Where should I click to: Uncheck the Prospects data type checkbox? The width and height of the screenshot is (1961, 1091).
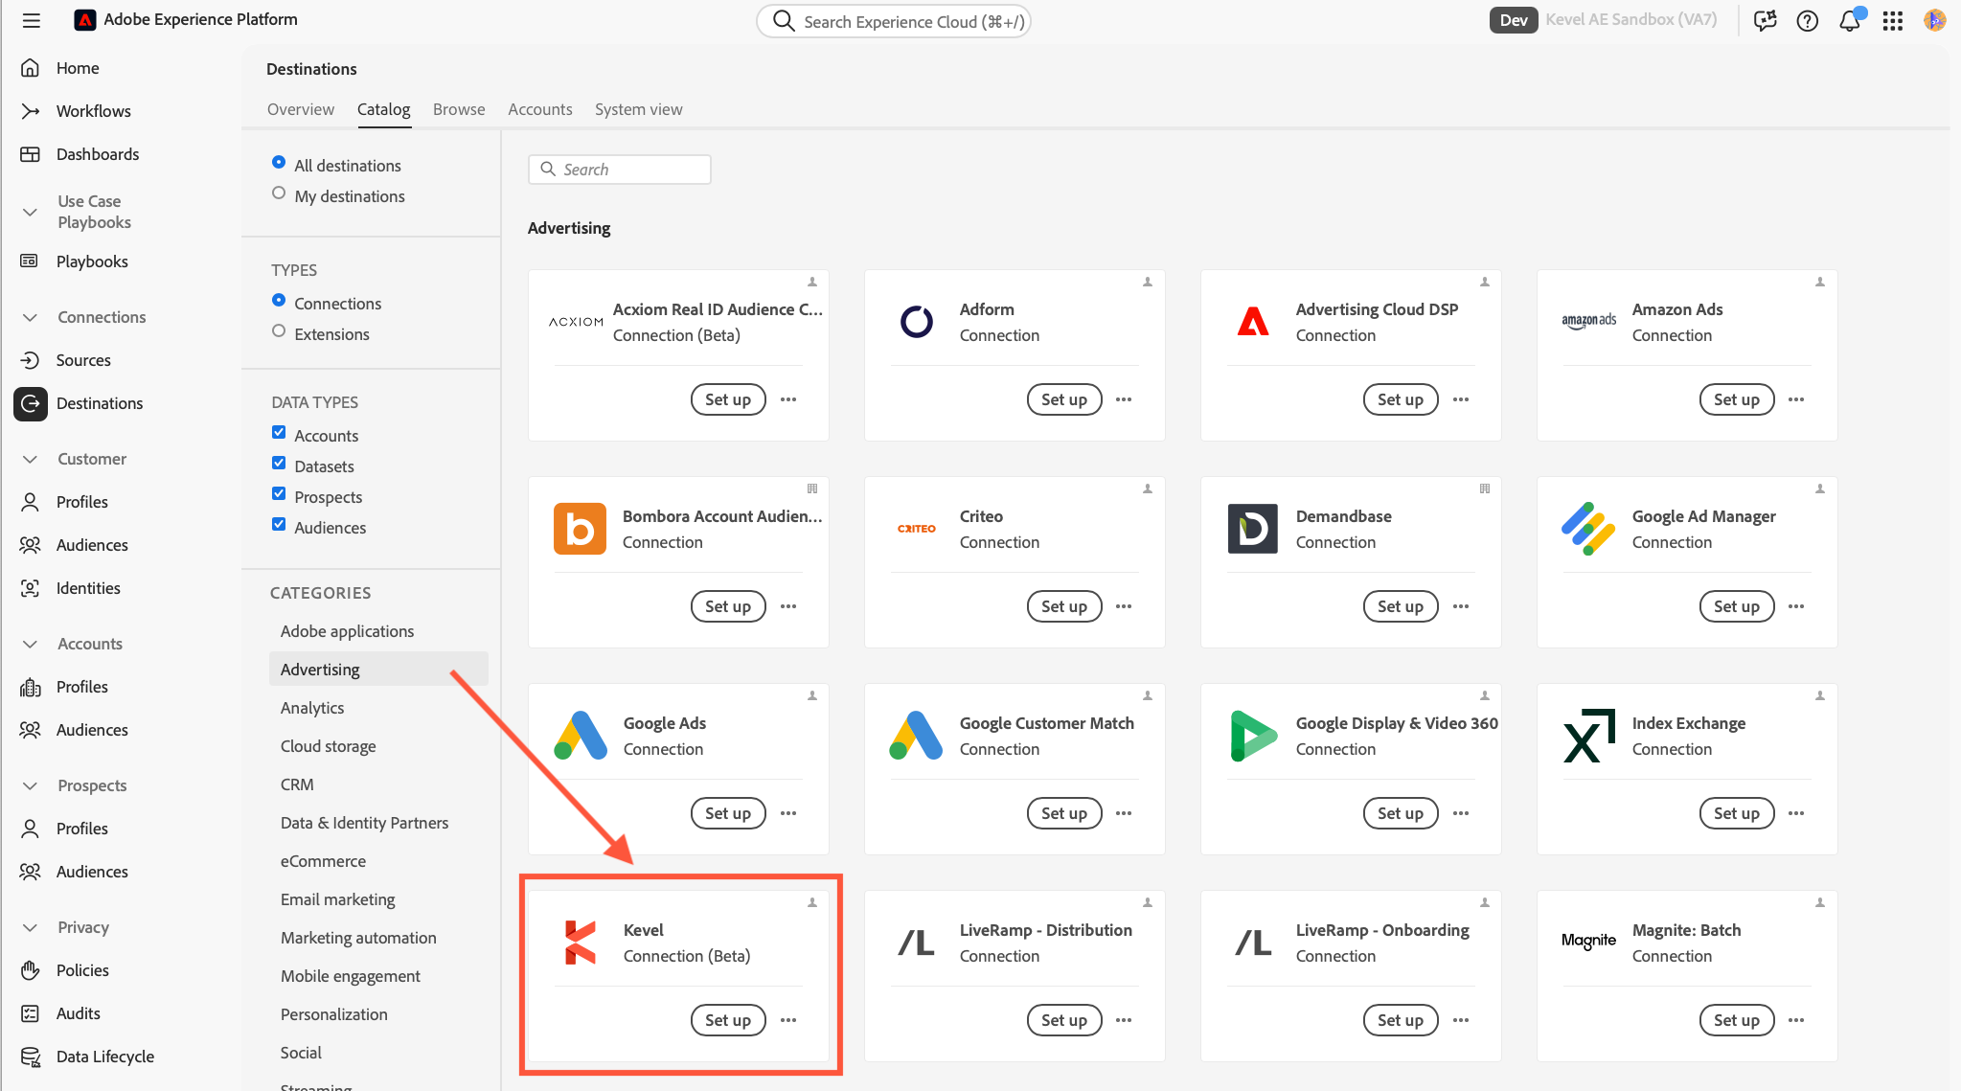click(279, 494)
